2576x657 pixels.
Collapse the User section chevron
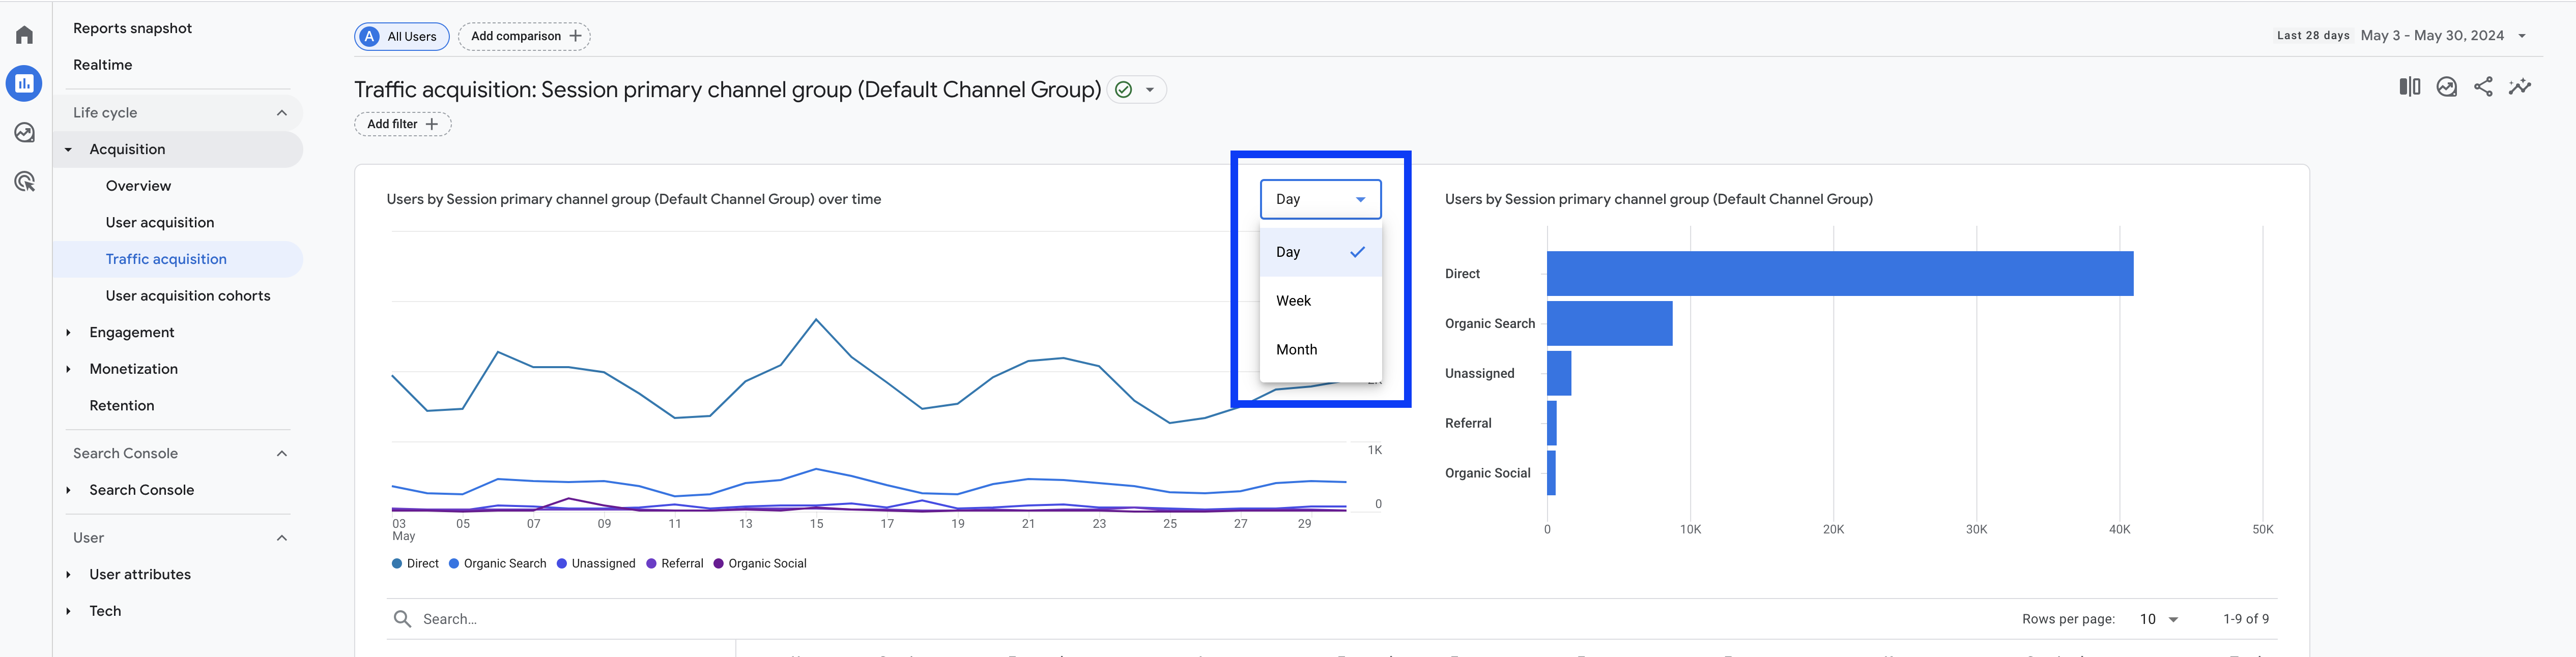pos(282,538)
